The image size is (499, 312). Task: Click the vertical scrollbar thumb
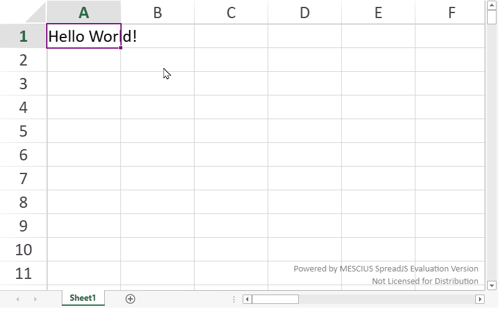click(x=492, y=16)
